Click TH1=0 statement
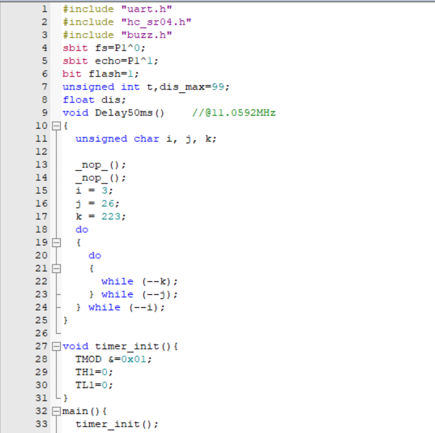Screen dimensions: 435x433 [x=94, y=372]
